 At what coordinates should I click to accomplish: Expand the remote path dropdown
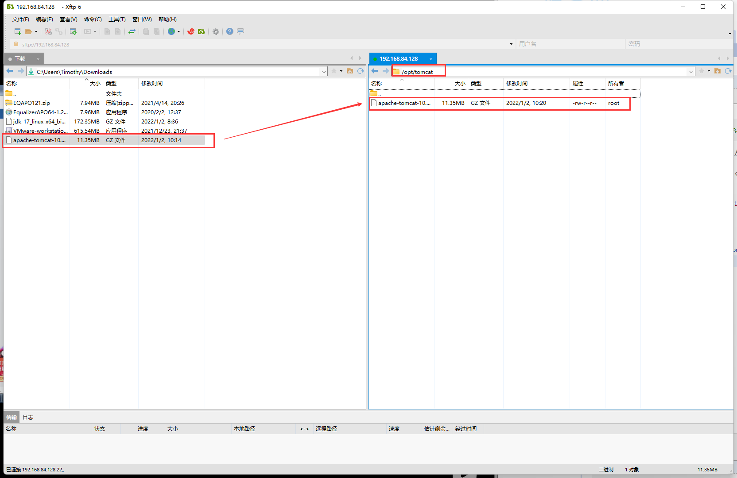(691, 72)
